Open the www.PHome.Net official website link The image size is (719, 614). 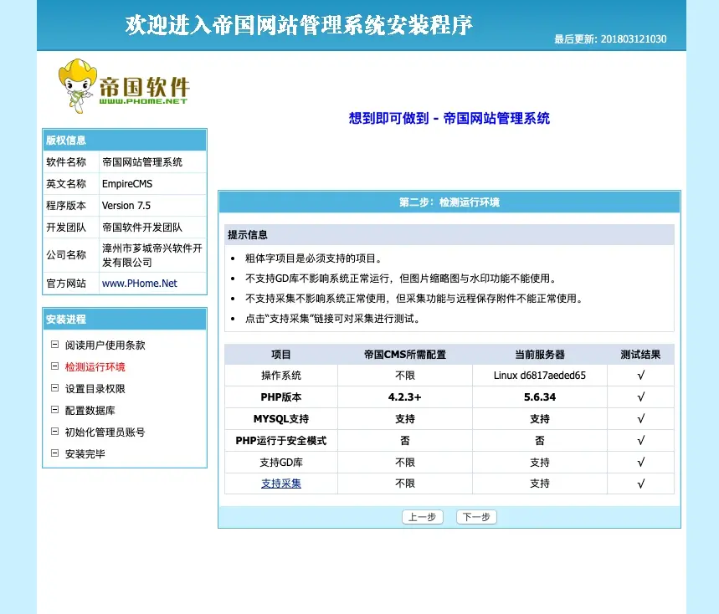coord(140,284)
